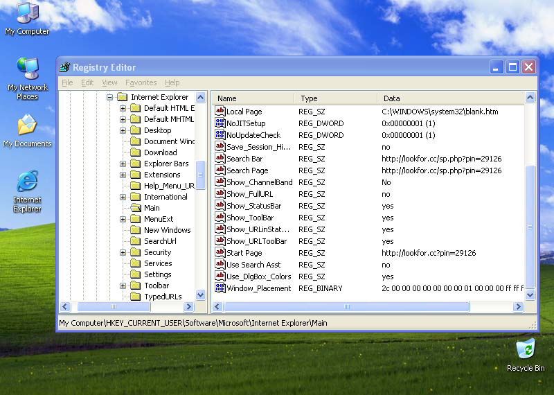
Task: Select the New Windows key
Action: (x=167, y=230)
